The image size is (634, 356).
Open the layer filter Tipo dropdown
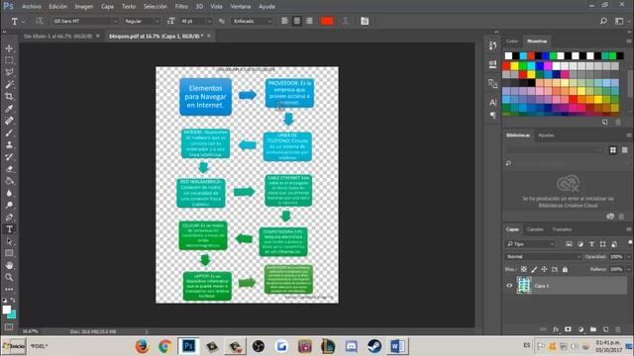click(x=531, y=244)
